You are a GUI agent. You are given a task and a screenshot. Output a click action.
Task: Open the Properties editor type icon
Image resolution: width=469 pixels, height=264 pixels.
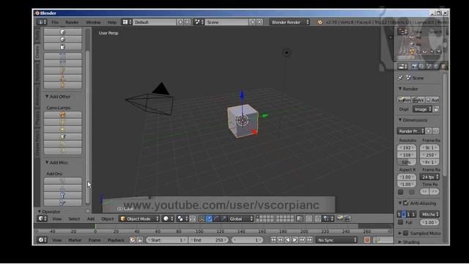click(x=402, y=67)
